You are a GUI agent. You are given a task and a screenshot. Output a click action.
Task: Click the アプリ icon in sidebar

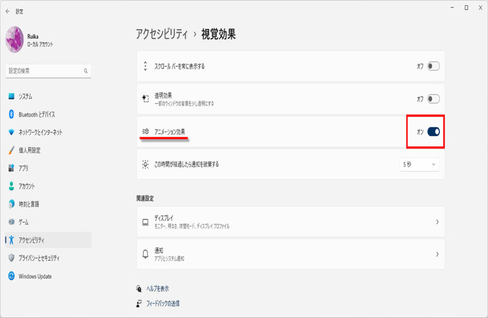tap(12, 168)
